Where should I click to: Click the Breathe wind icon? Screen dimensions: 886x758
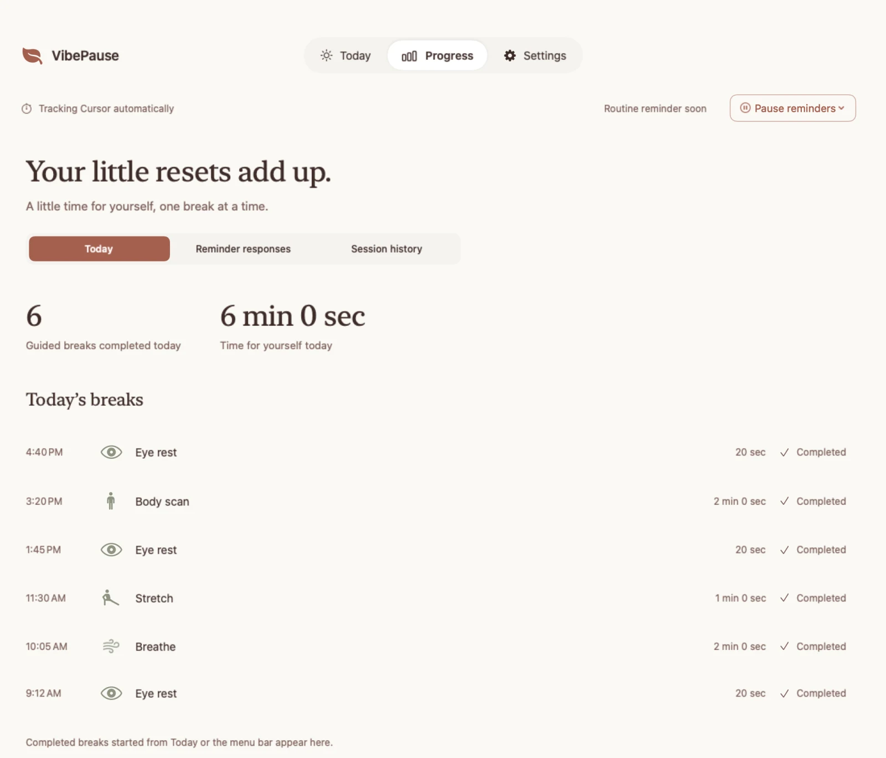click(111, 646)
